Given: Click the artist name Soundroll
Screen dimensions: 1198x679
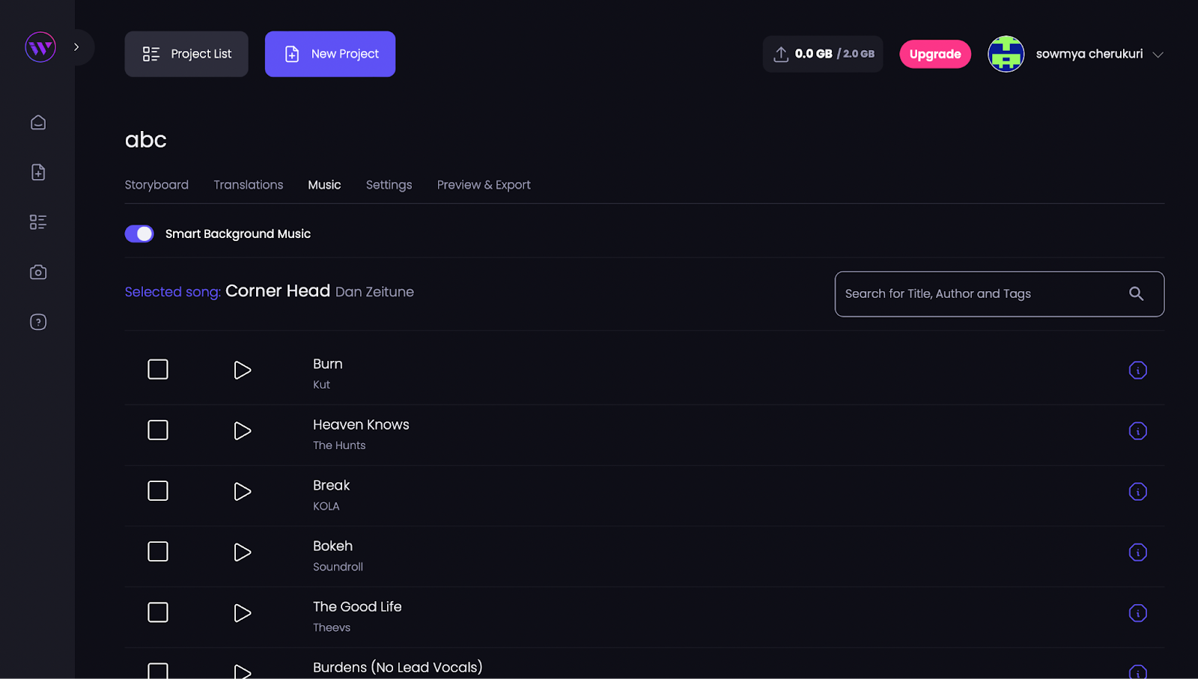Looking at the screenshot, I should 338,567.
